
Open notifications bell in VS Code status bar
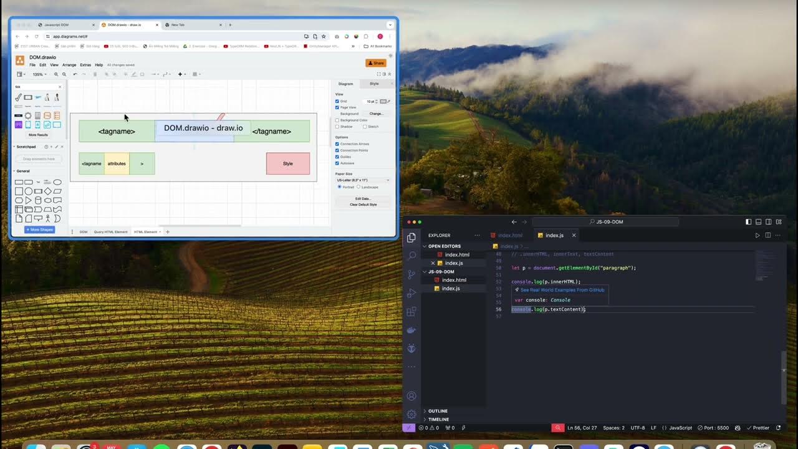coord(778,428)
